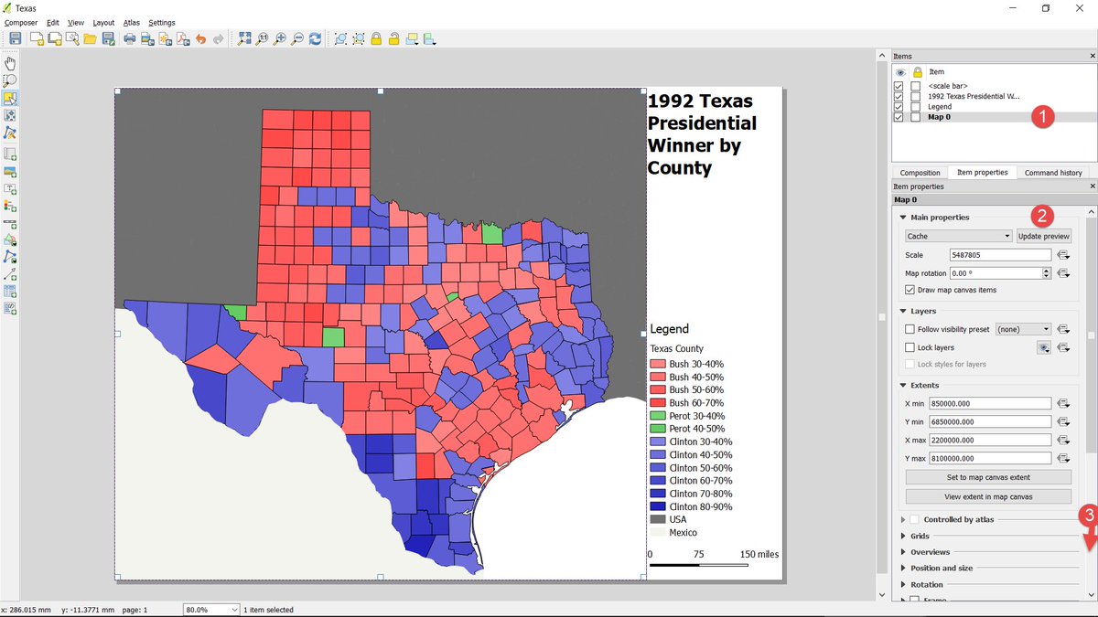Open the Atlas menu

(x=132, y=22)
